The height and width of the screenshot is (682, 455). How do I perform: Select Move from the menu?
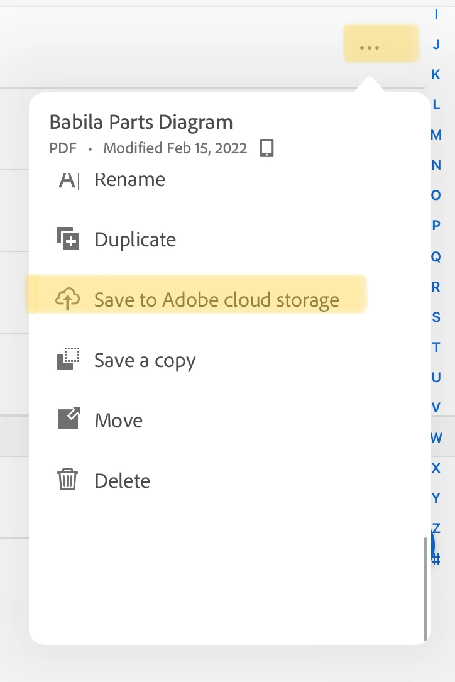(119, 420)
